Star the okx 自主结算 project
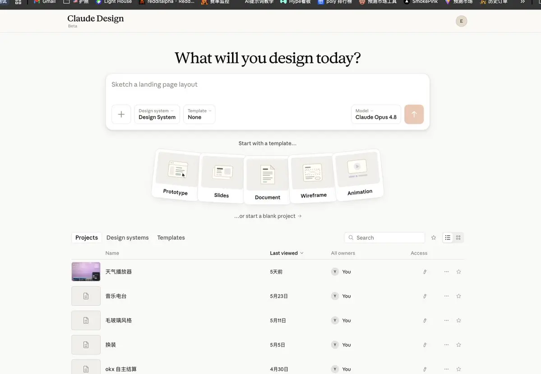The image size is (541, 374). [458, 369]
